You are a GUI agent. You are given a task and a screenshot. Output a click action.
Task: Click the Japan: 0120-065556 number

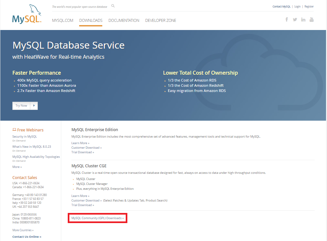pyautogui.click(x=24, y=215)
